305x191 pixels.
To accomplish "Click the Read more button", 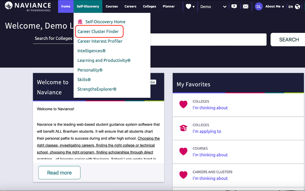I will 59,173.
